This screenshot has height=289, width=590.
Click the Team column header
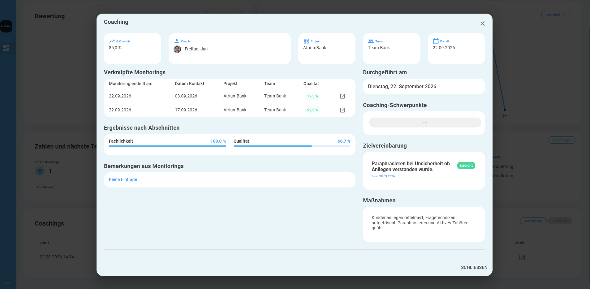tap(269, 84)
